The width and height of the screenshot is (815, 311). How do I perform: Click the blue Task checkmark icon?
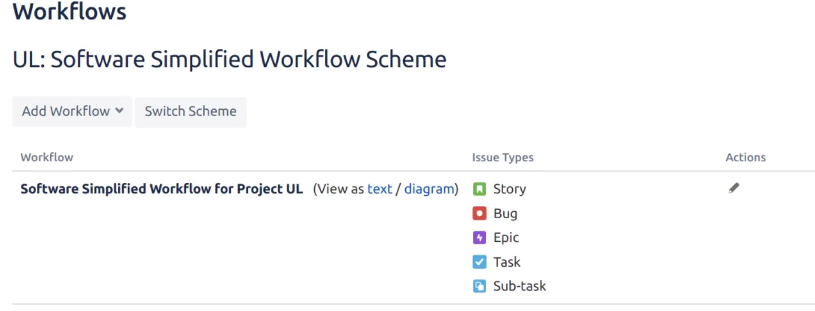tap(479, 262)
